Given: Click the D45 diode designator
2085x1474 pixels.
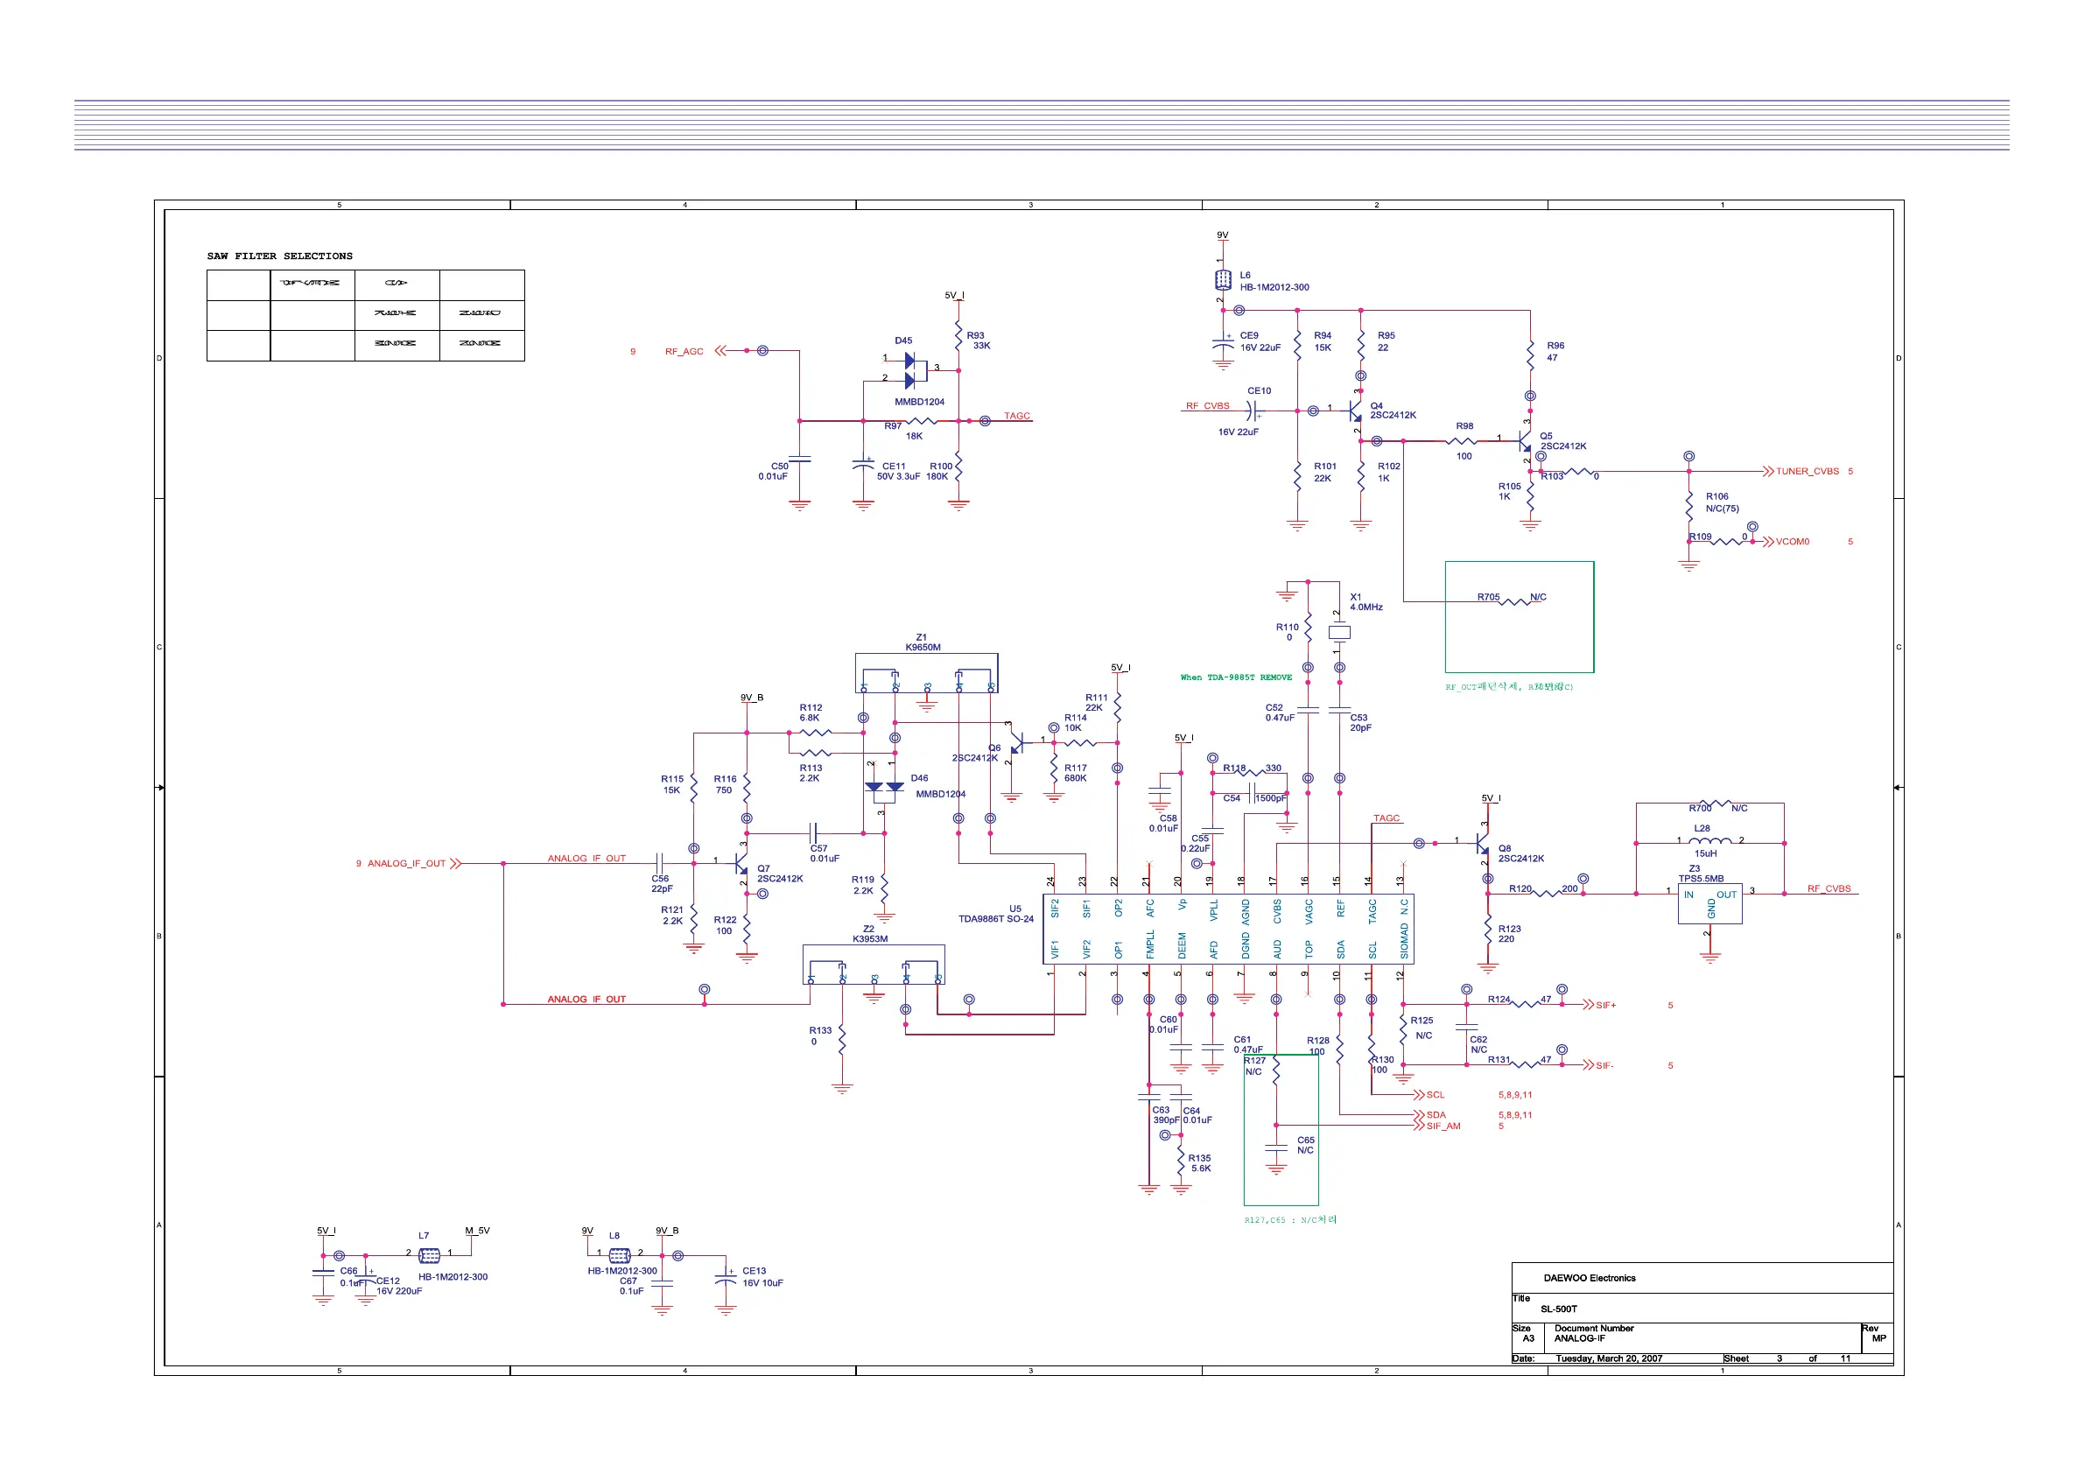Looking at the screenshot, I should click(903, 341).
